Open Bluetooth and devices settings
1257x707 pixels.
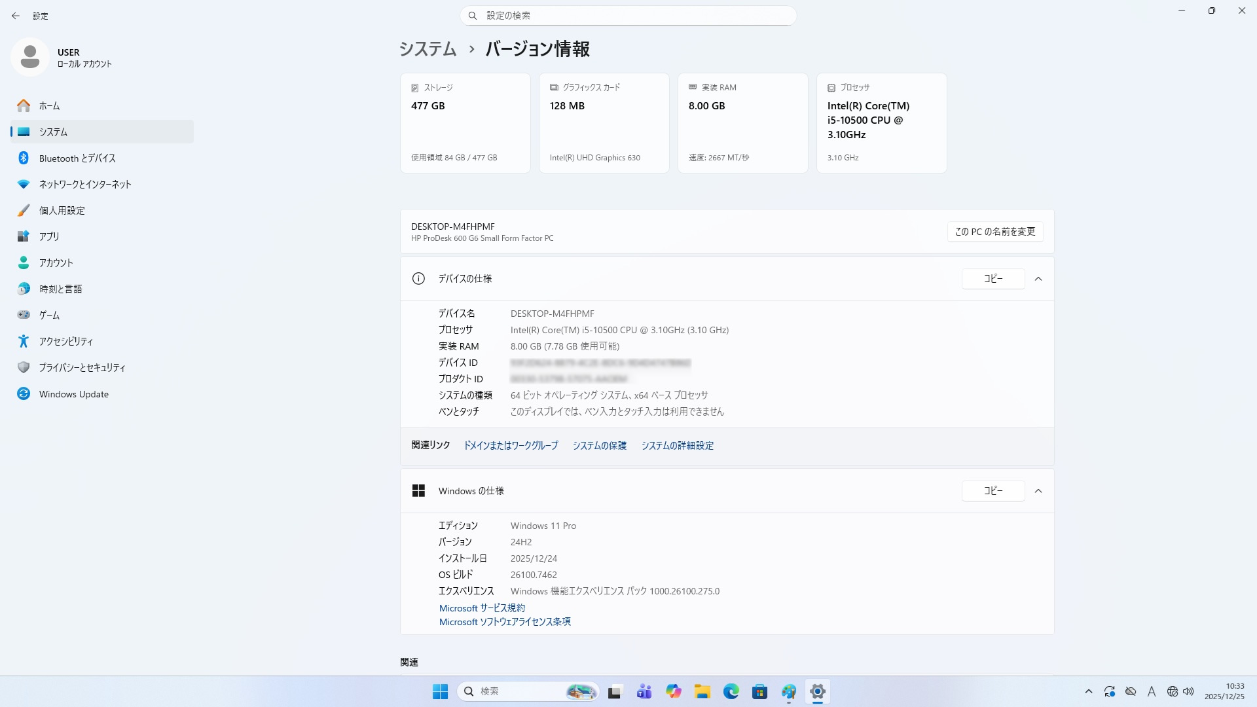(x=77, y=158)
